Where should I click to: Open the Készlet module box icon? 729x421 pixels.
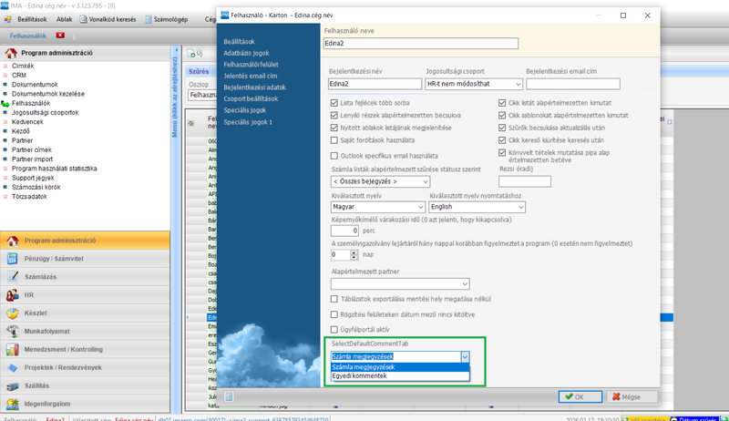(x=13, y=313)
